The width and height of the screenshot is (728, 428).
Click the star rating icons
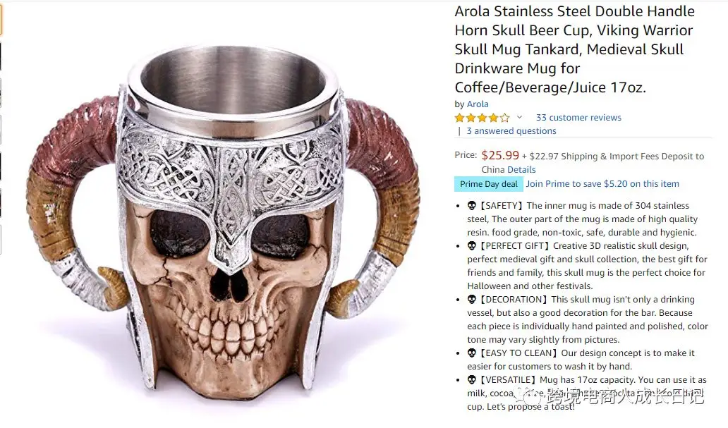482,118
